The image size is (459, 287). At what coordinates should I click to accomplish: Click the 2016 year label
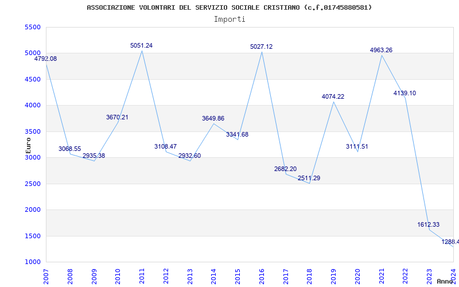pyautogui.click(x=262, y=277)
